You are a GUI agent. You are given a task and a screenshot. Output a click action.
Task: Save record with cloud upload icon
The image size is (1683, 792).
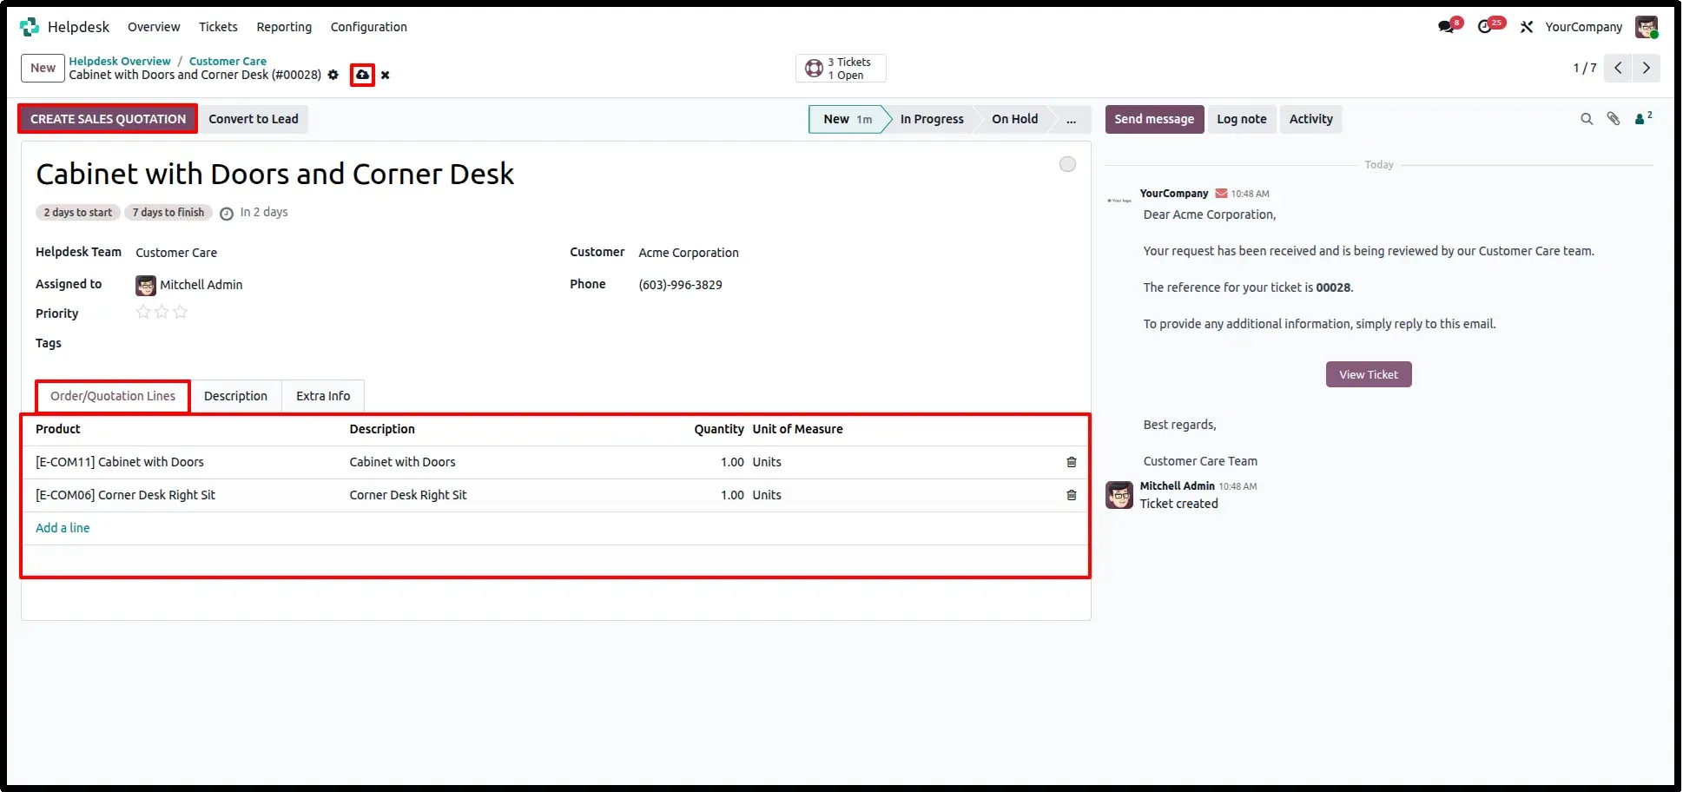click(362, 75)
